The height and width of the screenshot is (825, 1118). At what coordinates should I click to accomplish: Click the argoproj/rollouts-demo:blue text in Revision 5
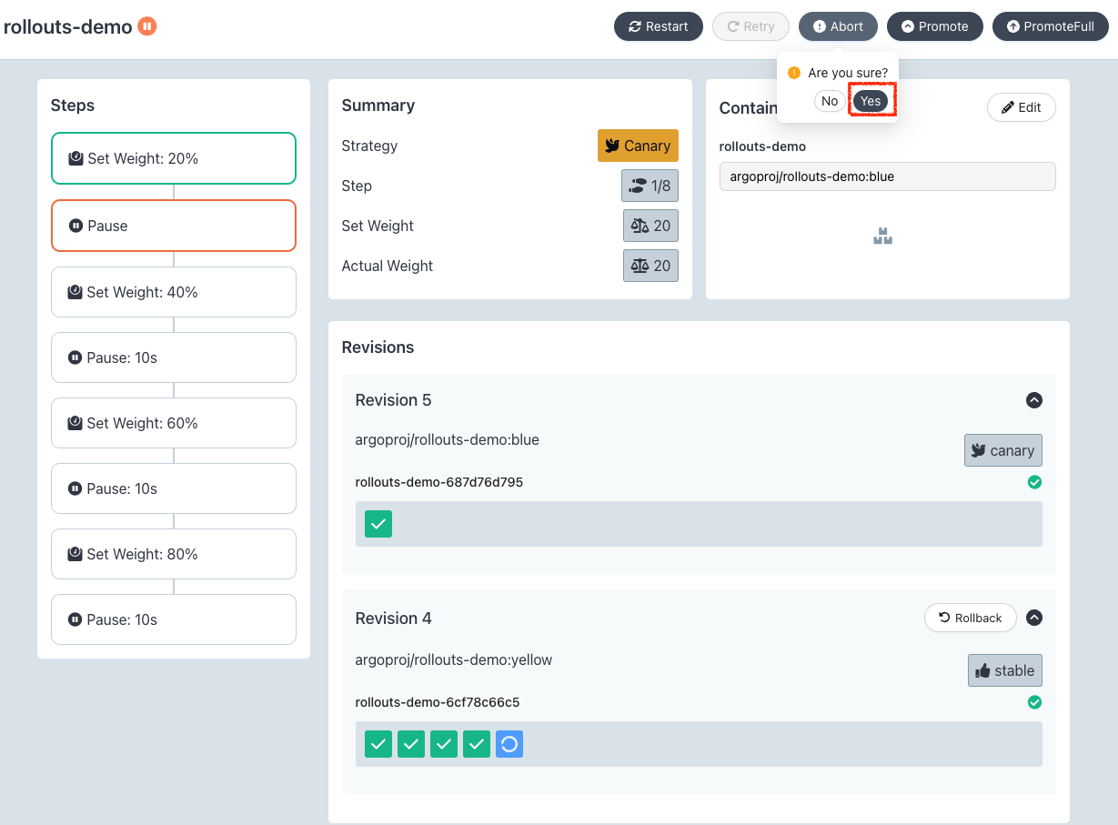tap(448, 439)
